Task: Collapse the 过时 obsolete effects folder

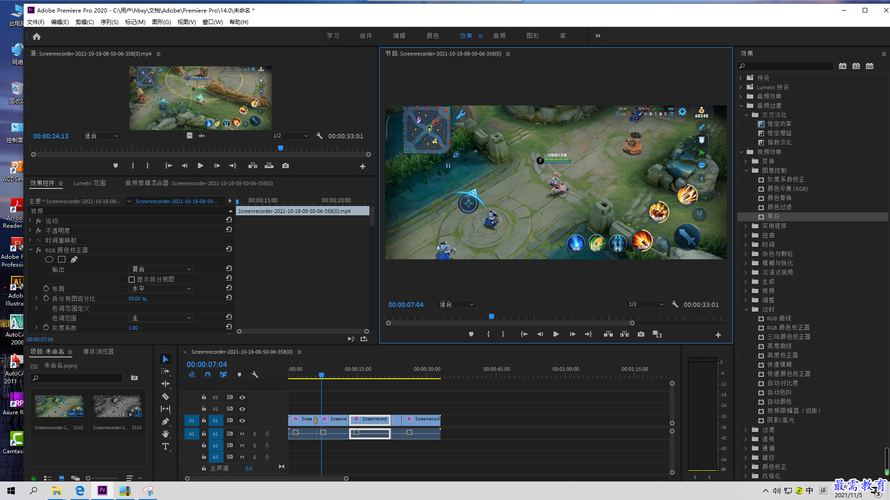Action: tap(746, 309)
